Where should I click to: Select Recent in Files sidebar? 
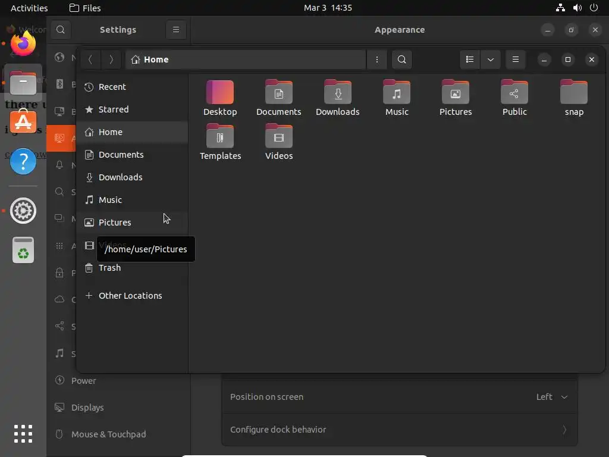(132, 87)
